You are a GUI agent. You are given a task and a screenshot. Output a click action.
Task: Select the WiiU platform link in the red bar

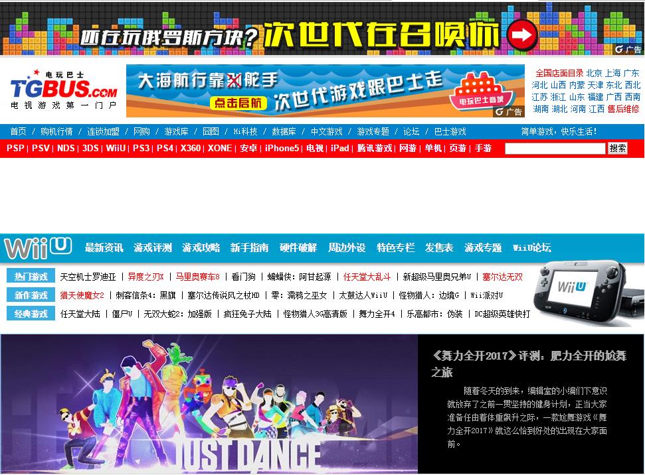click(x=116, y=148)
